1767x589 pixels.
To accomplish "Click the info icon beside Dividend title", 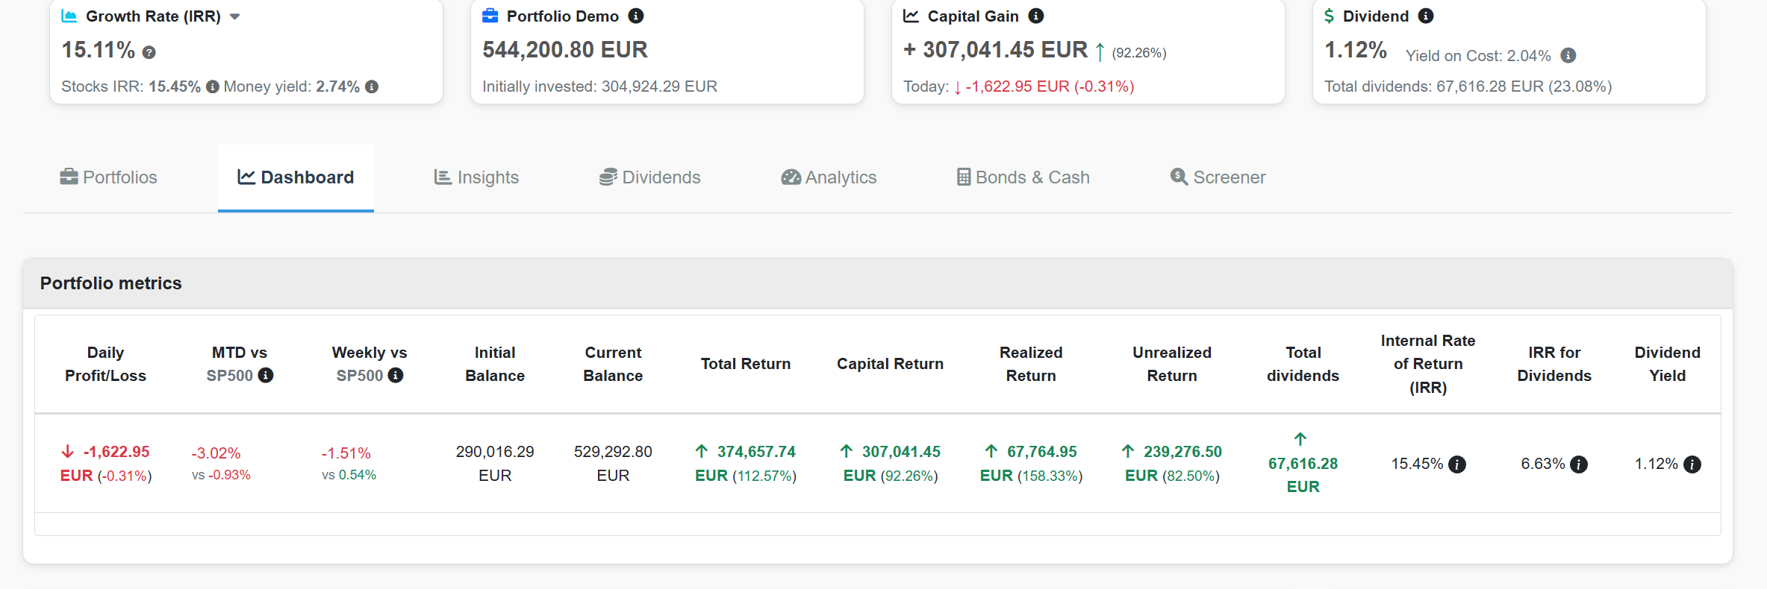I will click(x=1426, y=16).
